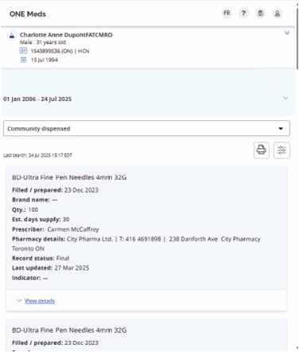Open the user profile icon
299x352 pixels.
pos(278,13)
